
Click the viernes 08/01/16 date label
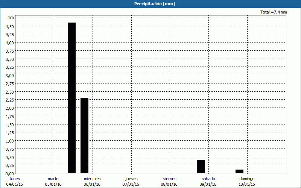pos(170,181)
